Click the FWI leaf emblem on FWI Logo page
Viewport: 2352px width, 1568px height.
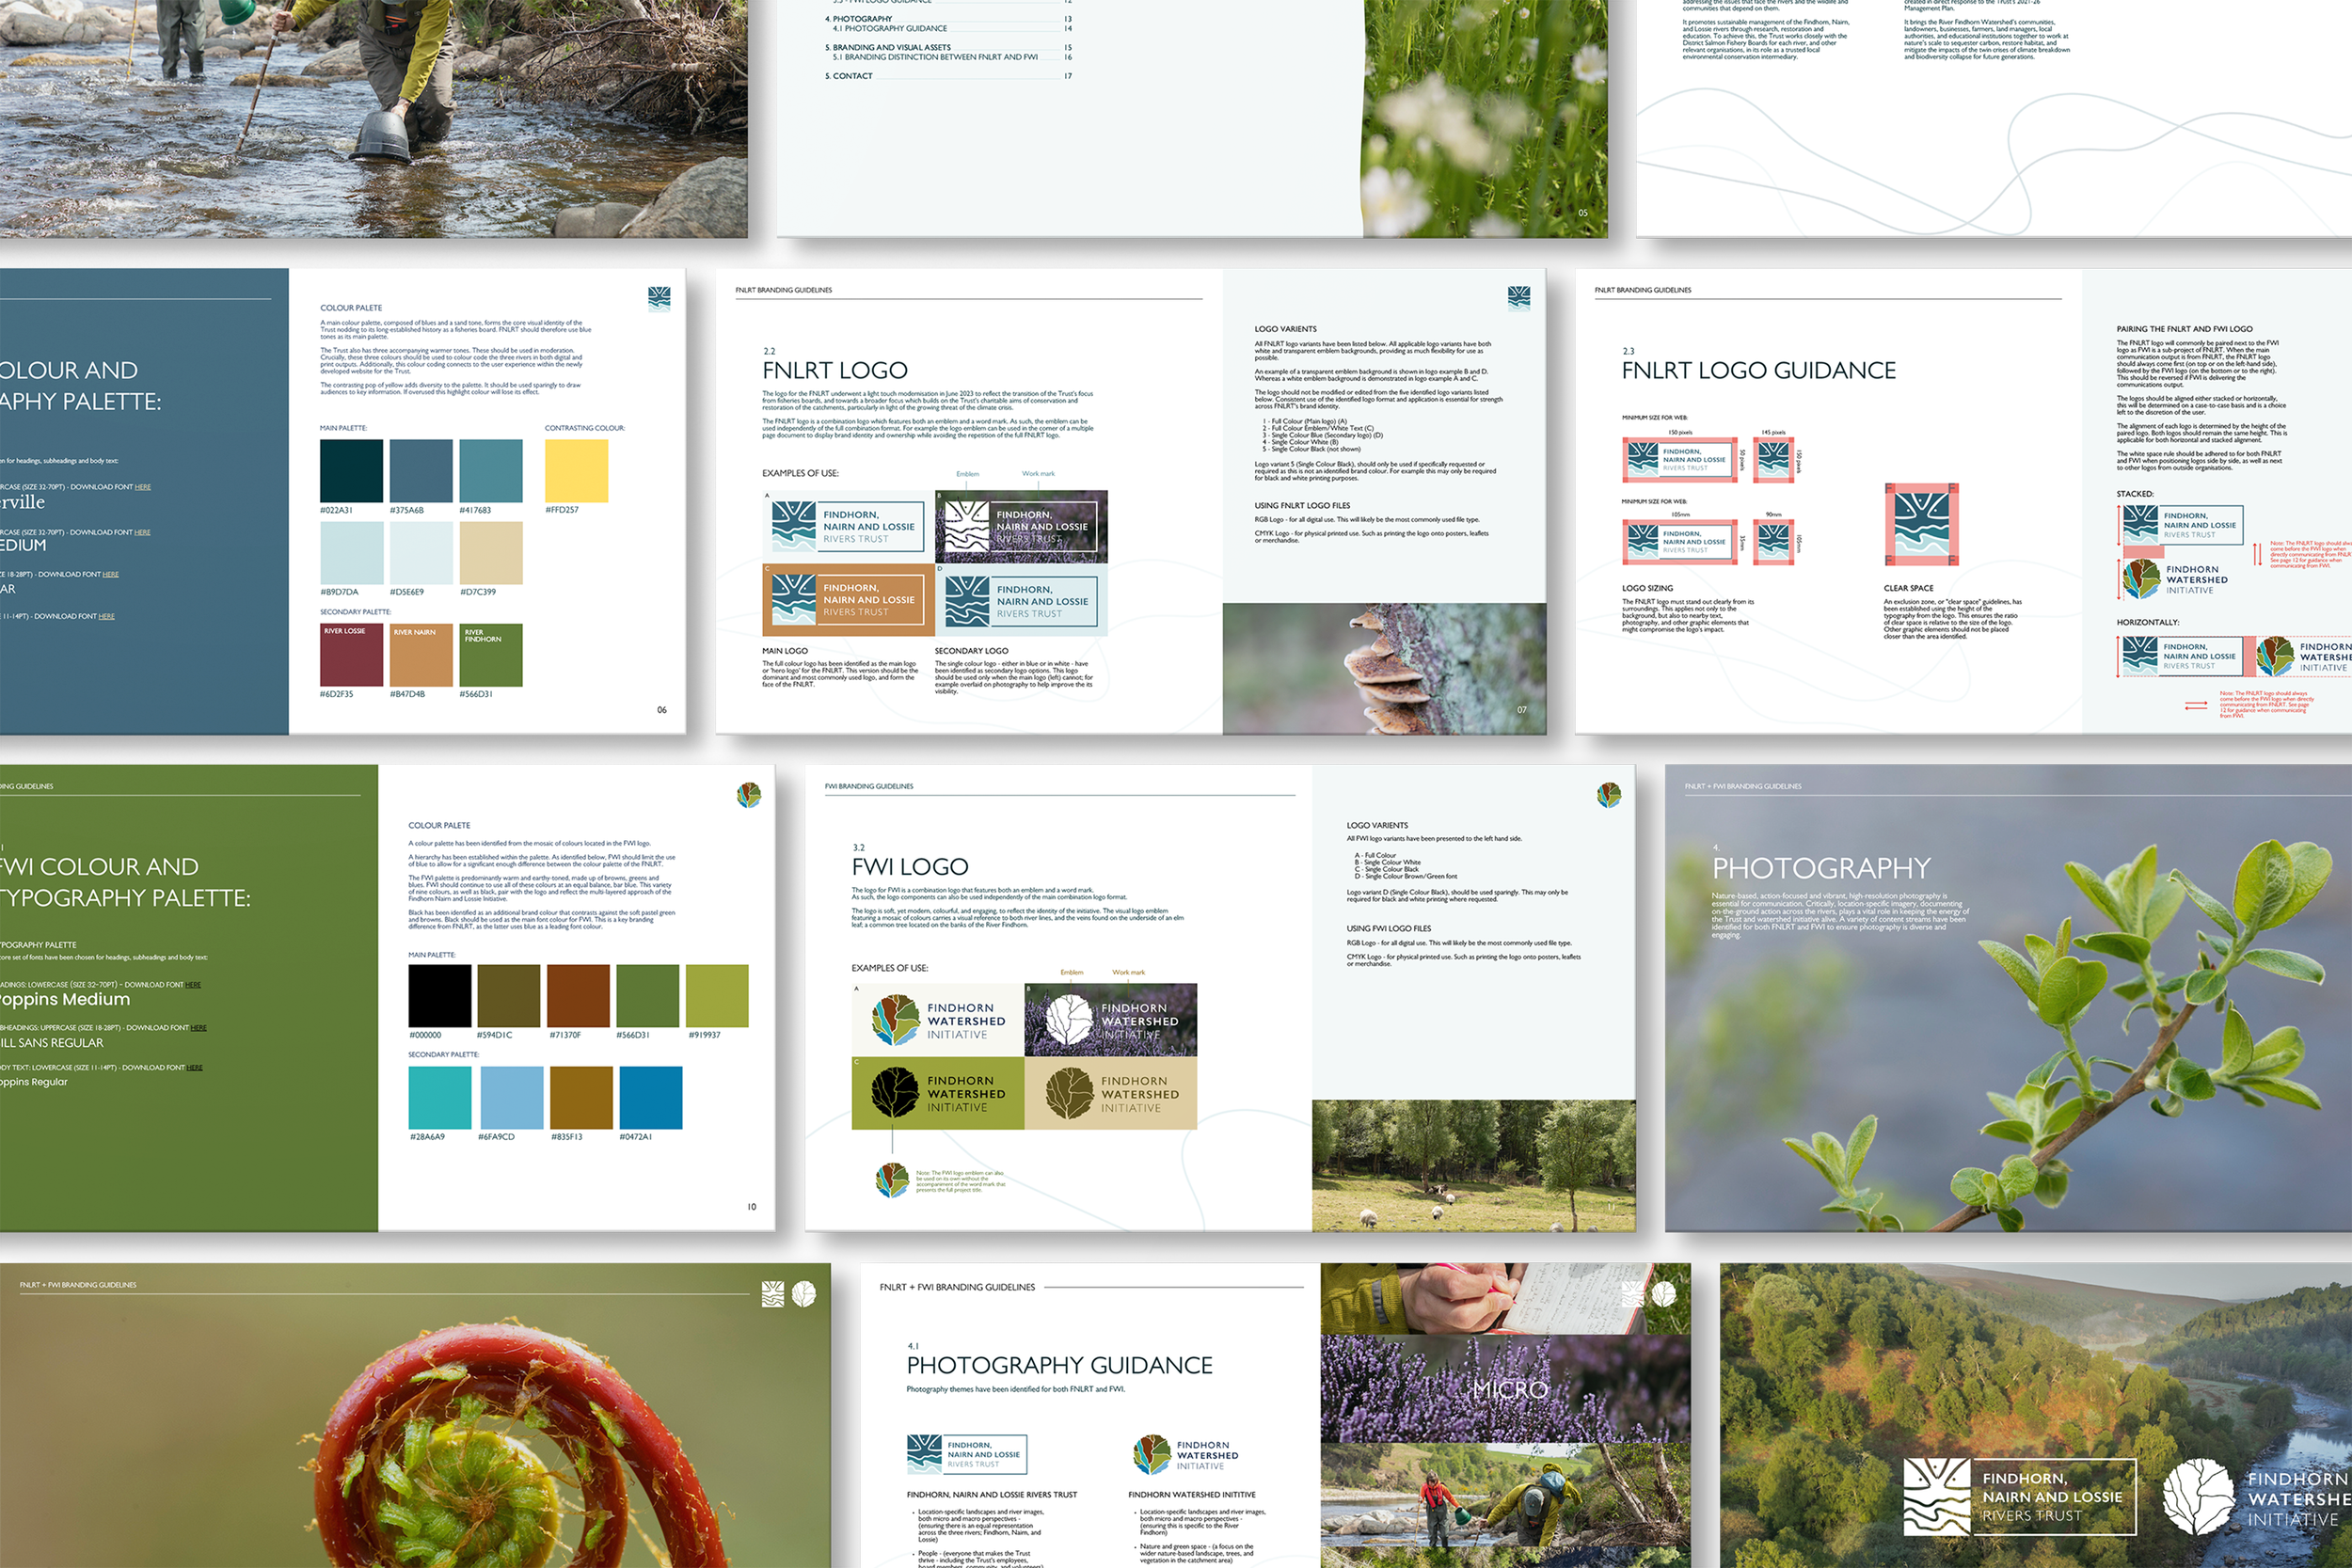pyautogui.click(x=1608, y=795)
